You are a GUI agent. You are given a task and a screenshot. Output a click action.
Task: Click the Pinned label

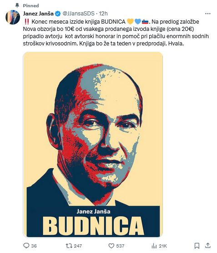point(31,5)
